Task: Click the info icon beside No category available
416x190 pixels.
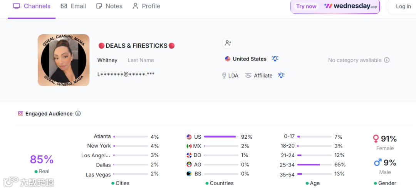Action: [x=387, y=60]
